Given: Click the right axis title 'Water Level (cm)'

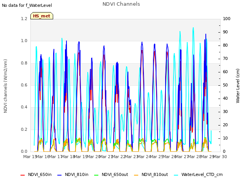Looking at the screenshot, I should click(238, 86).
